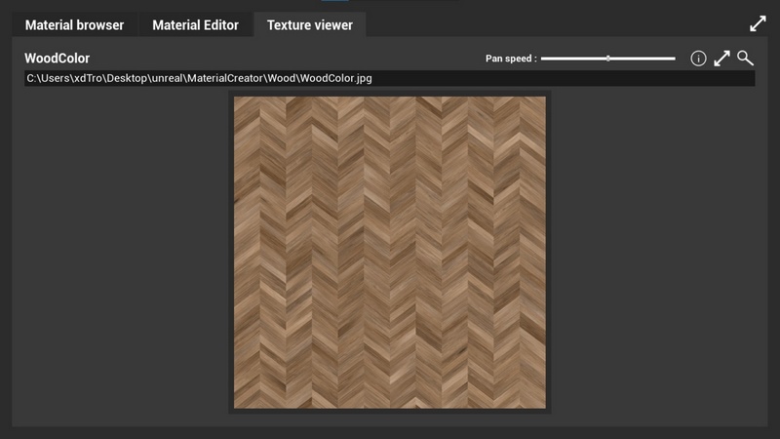The width and height of the screenshot is (780, 439).
Task: Click the Pan speed slider handle
Action: tap(607, 59)
